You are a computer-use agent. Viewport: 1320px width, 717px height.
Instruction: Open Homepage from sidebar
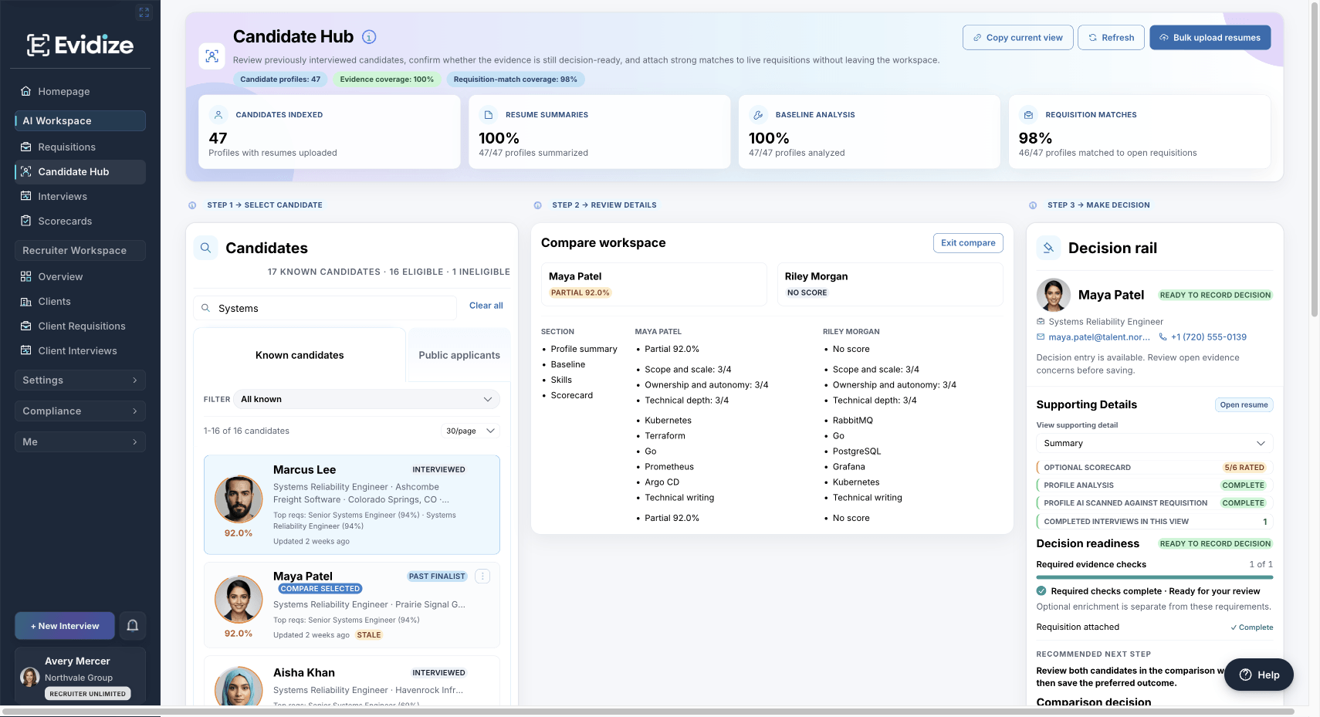80,91
